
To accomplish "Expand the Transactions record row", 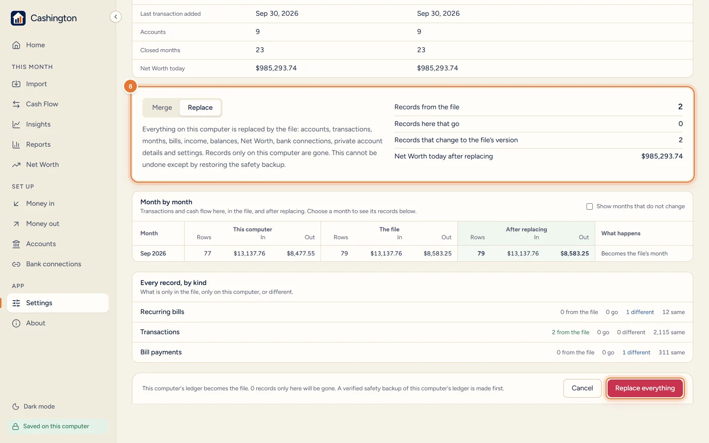I will click(413, 332).
